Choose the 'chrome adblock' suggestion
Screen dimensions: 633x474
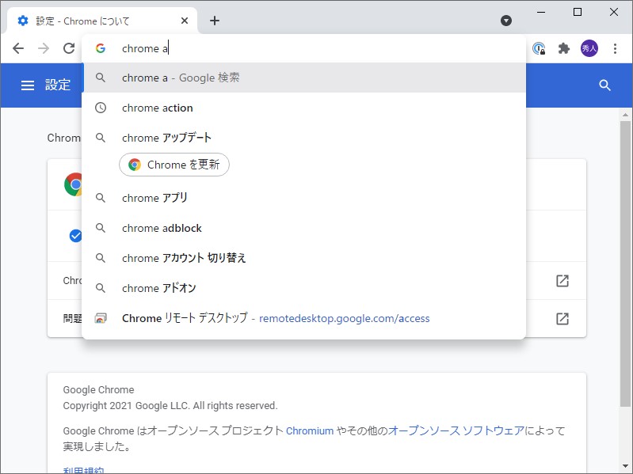[303, 228]
